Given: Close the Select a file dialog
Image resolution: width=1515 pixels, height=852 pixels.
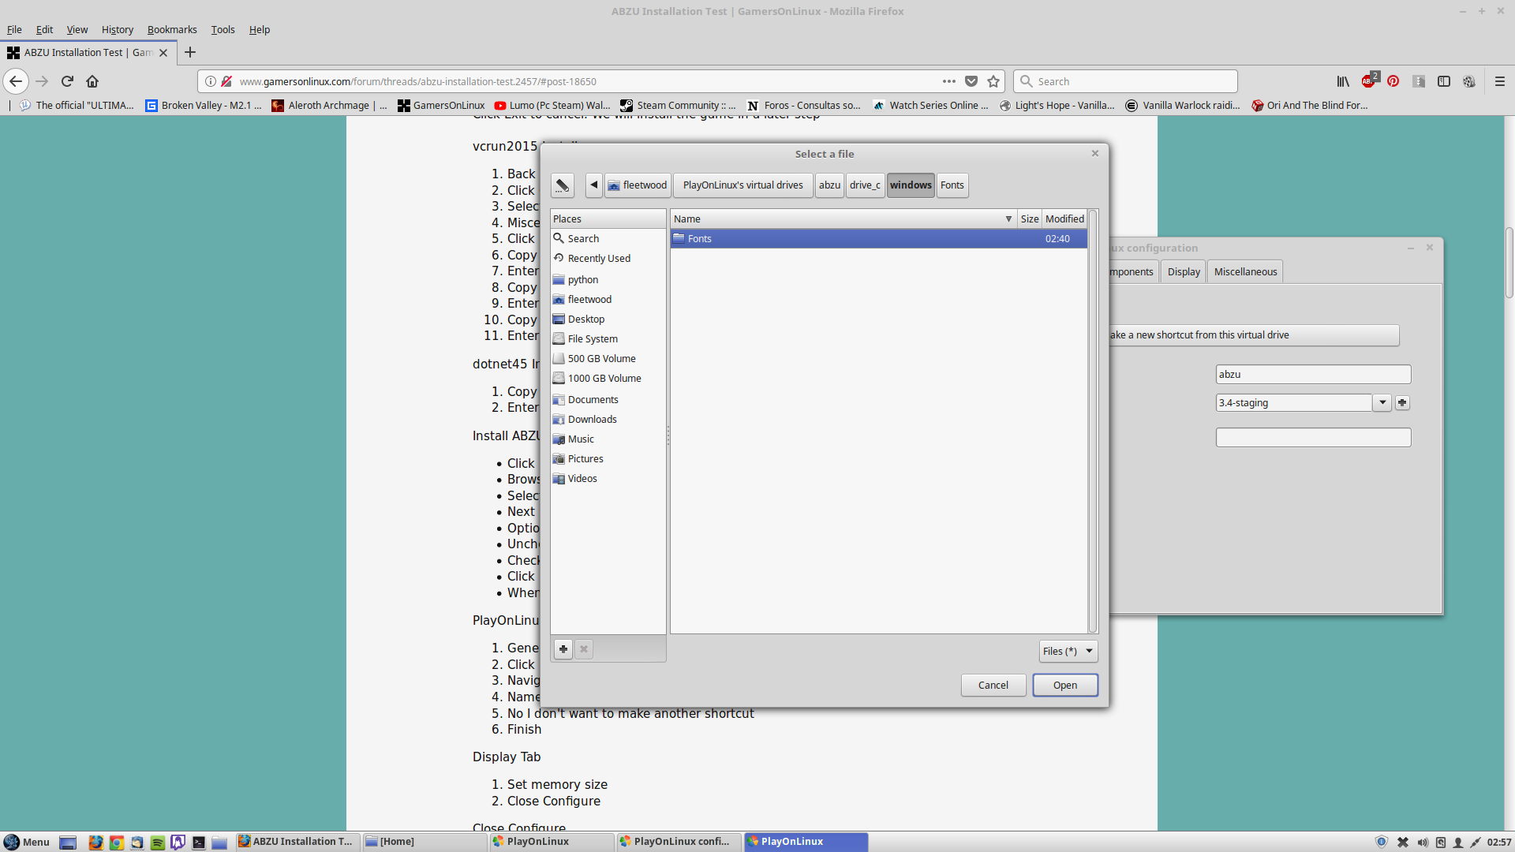Looking at the screenshot, I should [x=1095, y=153].
